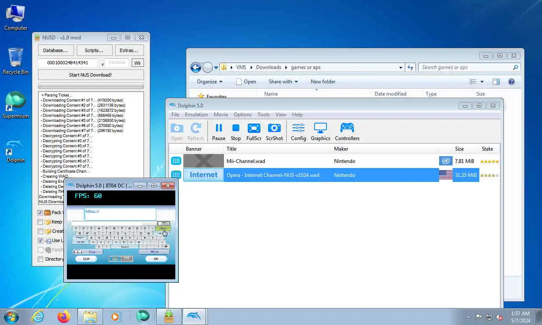Toggle the Directory checkbox in NUSD
The image size is (542, 325).
[40, 259]
